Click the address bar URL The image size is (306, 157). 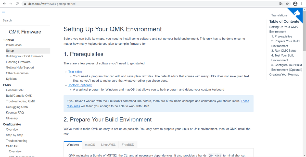(x=52, y=4)
